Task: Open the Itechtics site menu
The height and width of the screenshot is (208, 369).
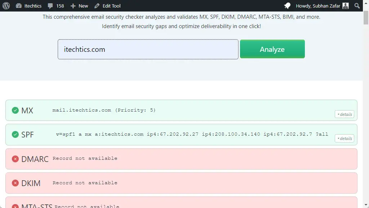Action: point(29,6)
